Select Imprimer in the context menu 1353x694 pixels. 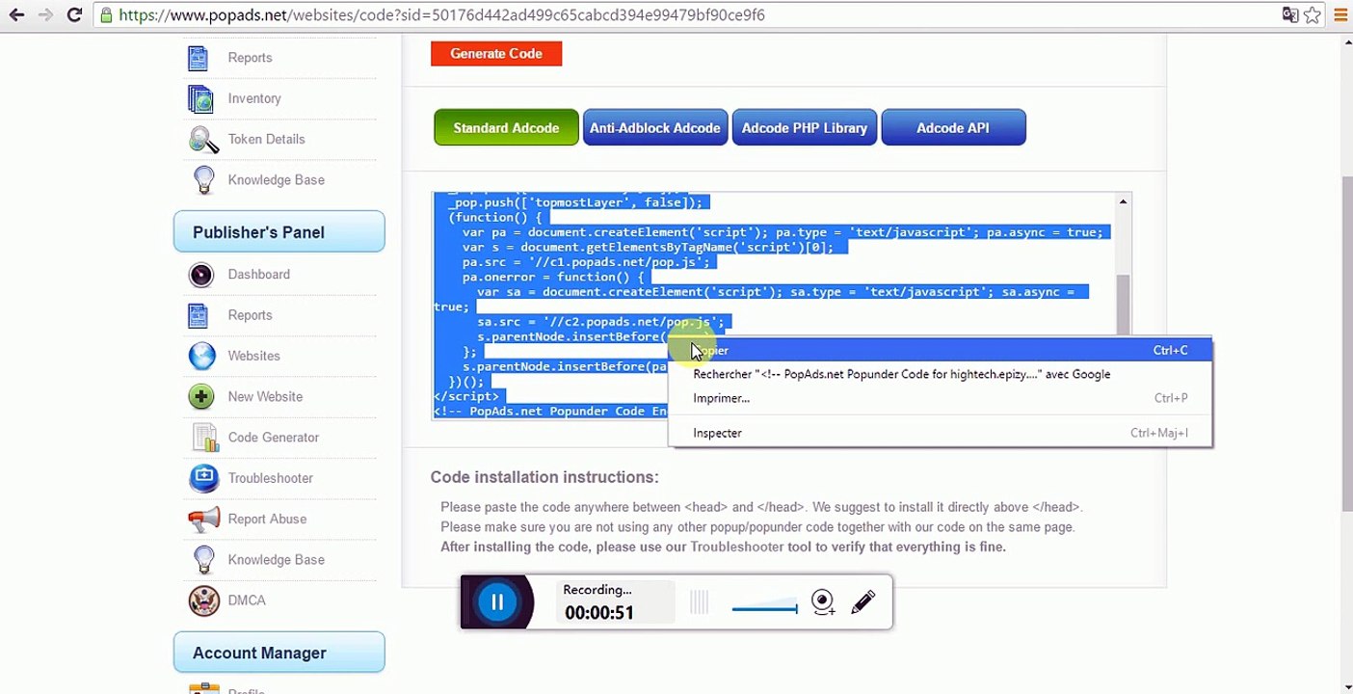click(941, 398)
